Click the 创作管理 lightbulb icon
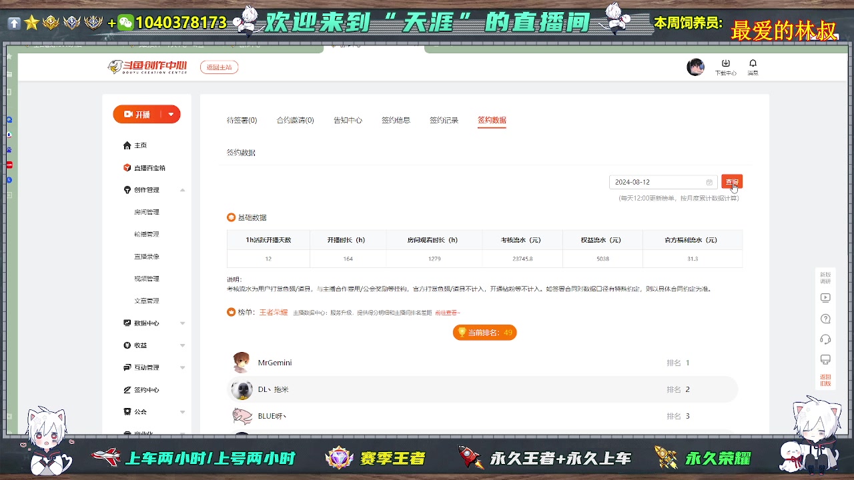The height and width of the screenshot is (480, 854). coord(127,190)
